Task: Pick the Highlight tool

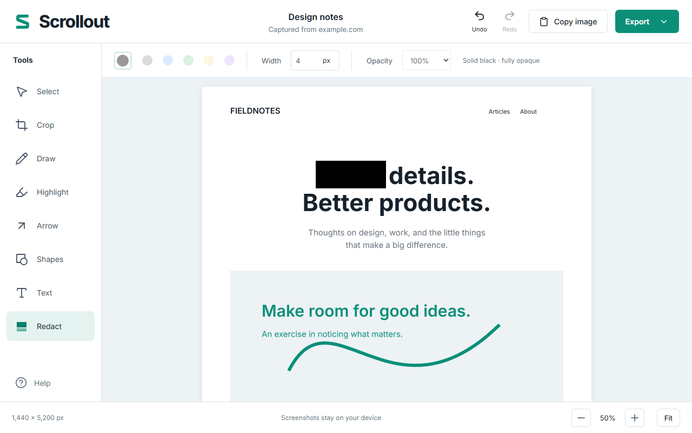Action: (50, 192)
